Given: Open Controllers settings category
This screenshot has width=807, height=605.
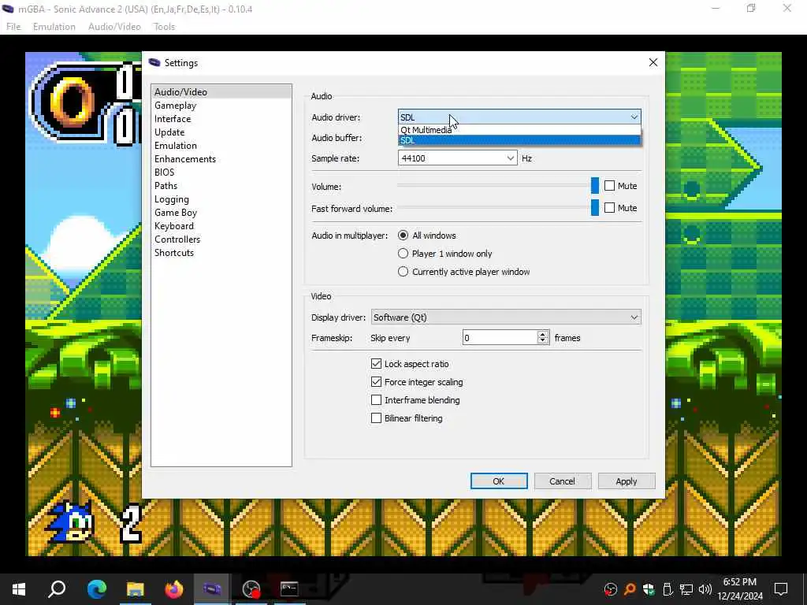Looking at the screenshot, I should (x=221, y=239).
